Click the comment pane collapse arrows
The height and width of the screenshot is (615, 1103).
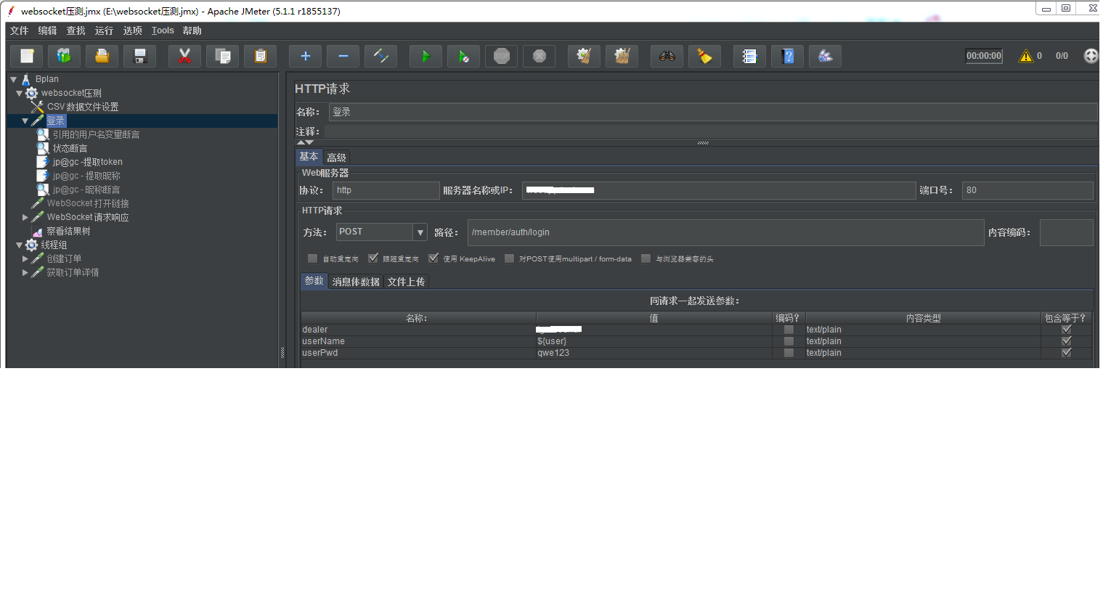(305, 142)
